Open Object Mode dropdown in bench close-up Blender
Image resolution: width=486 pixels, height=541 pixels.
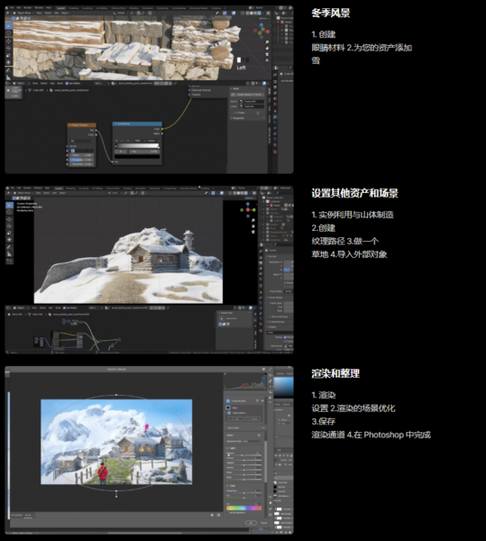pos(25,13)
